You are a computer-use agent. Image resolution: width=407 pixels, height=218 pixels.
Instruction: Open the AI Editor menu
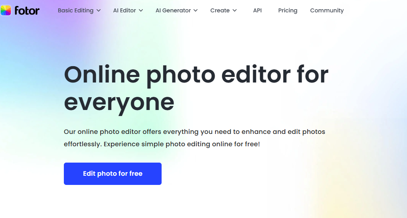pyautogui.click(x=124, y=10)
